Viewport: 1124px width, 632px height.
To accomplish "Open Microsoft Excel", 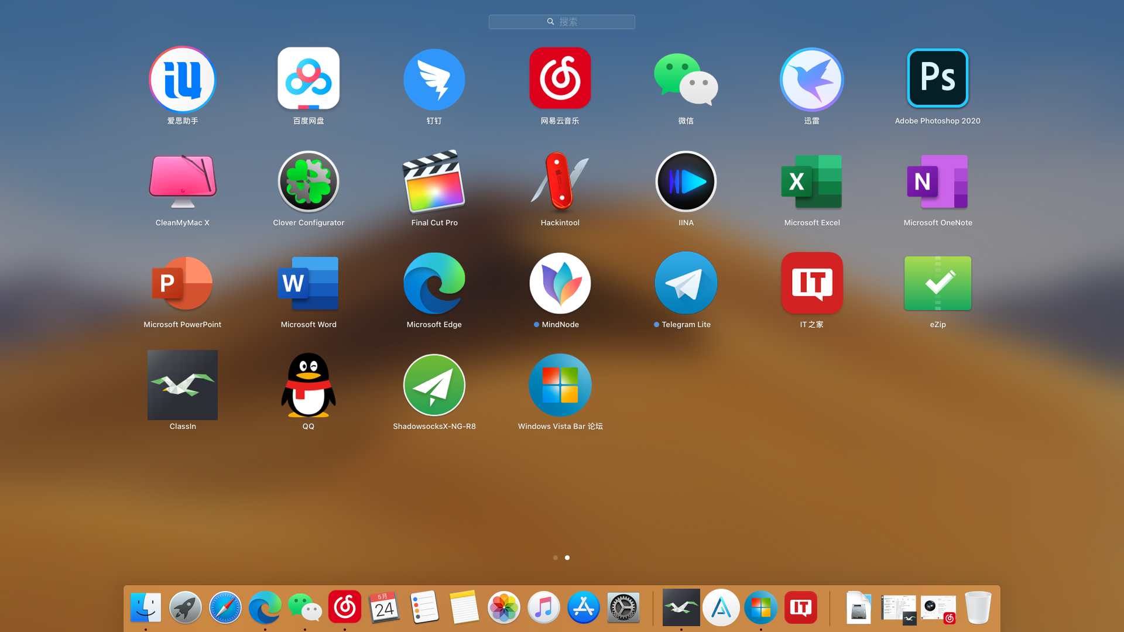I will (x=812, y=181).
